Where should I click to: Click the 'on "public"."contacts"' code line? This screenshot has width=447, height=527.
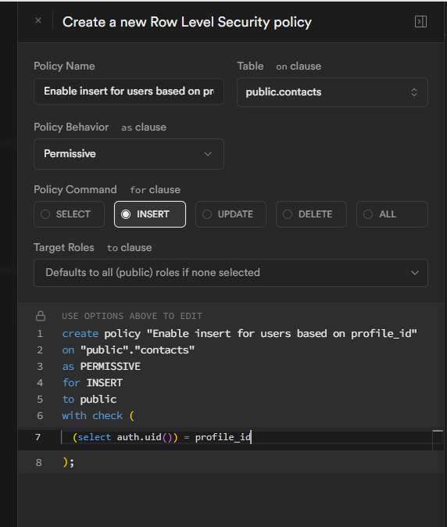point(129,350)
